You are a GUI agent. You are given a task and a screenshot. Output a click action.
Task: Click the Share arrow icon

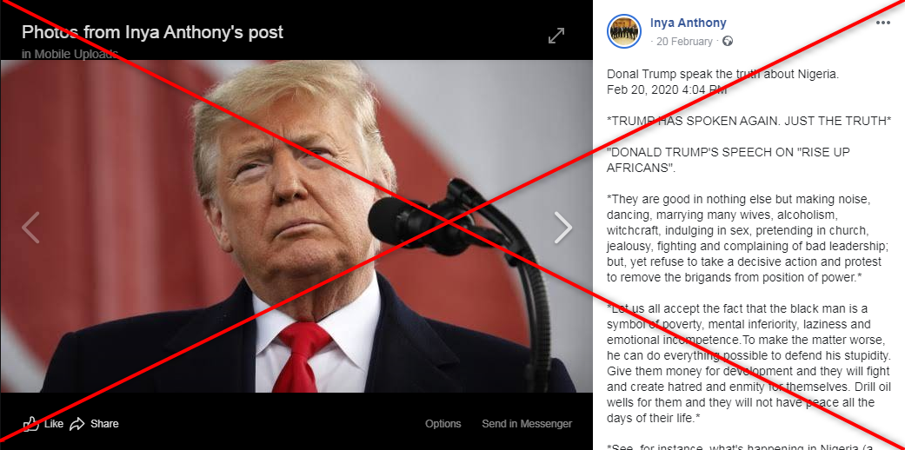[77, 424]
